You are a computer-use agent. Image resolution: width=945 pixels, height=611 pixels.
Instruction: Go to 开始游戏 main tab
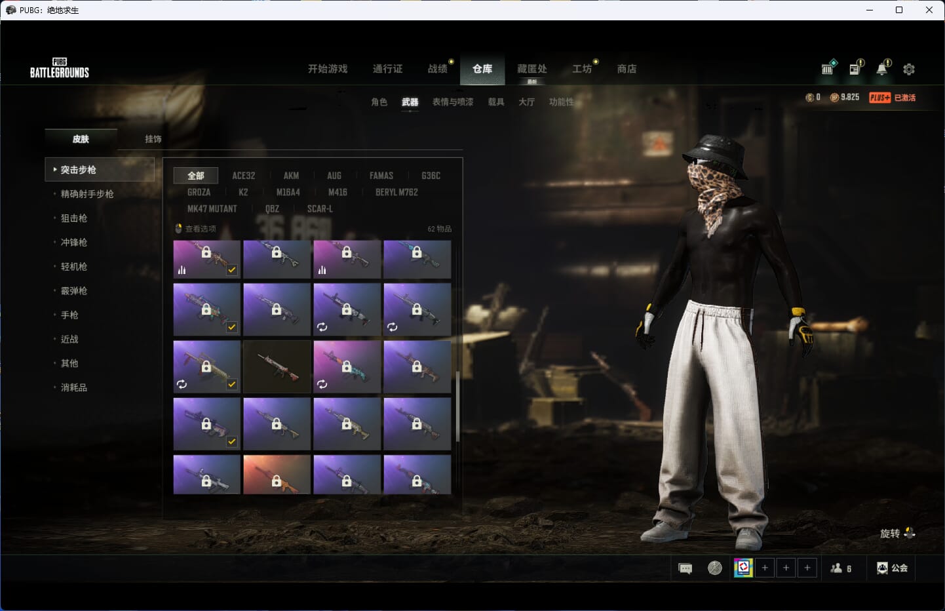click(328, 69)
